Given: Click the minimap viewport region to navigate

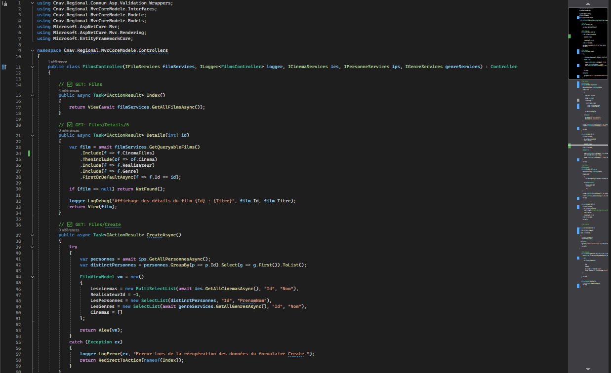Looking at the screenshot, I should (588, 42).
